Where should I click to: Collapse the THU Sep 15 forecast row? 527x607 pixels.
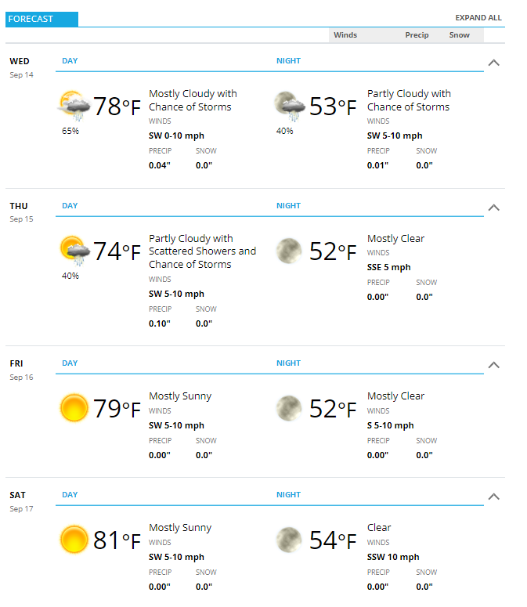[x=494, y=208]
